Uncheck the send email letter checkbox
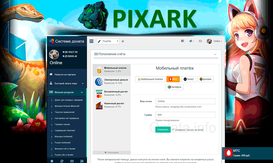 (x=173, y=129)
